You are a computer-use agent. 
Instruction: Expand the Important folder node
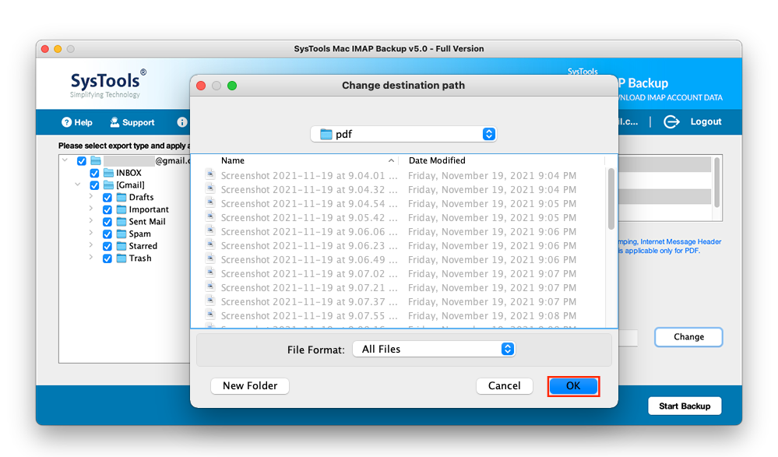pos(91,209)
